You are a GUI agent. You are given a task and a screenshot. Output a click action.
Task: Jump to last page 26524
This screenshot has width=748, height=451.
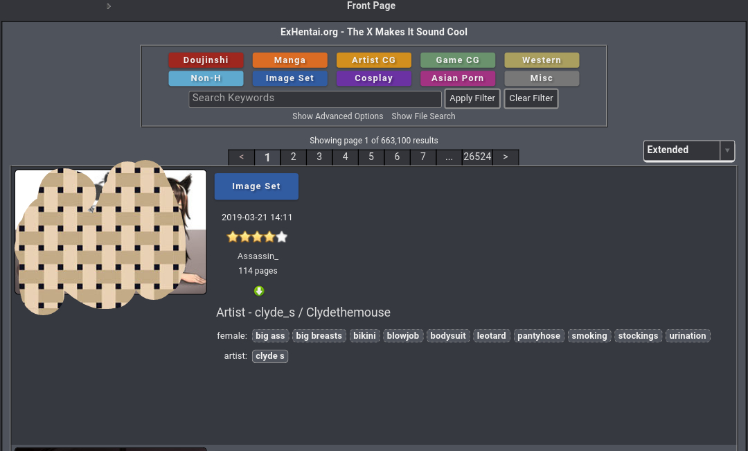coord(477,157)
